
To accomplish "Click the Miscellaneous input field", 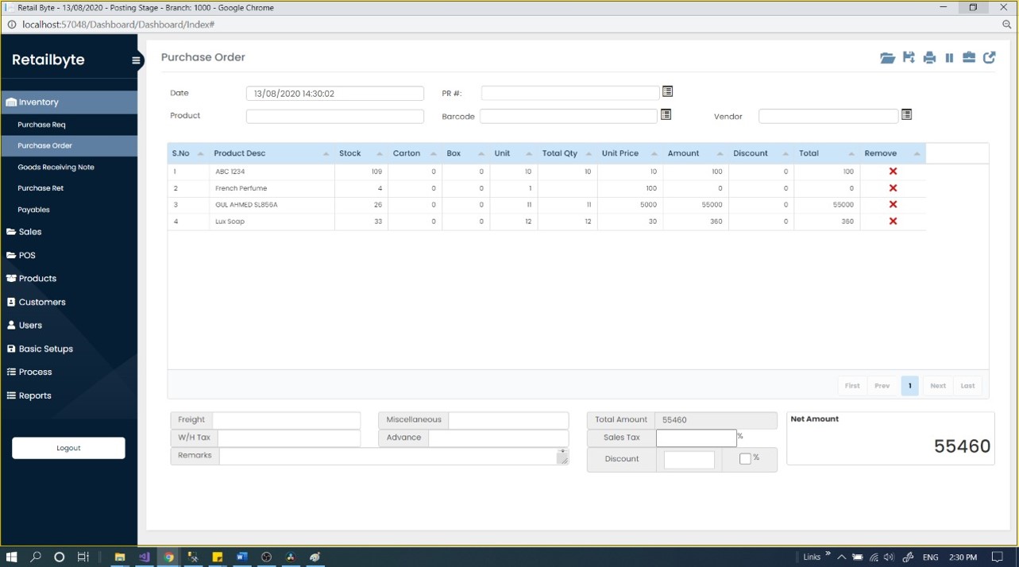I will (x=508, y=420).
